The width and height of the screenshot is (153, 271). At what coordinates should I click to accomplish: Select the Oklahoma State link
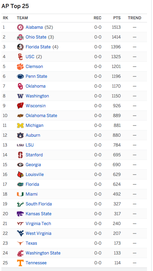pos(41,116)
